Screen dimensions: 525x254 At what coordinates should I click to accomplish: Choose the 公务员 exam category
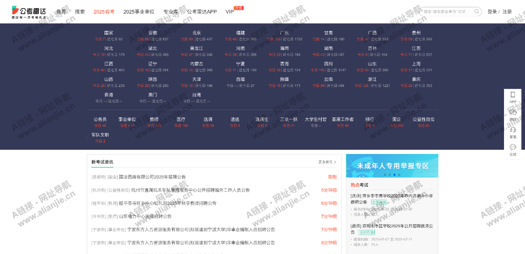(100, 119)
